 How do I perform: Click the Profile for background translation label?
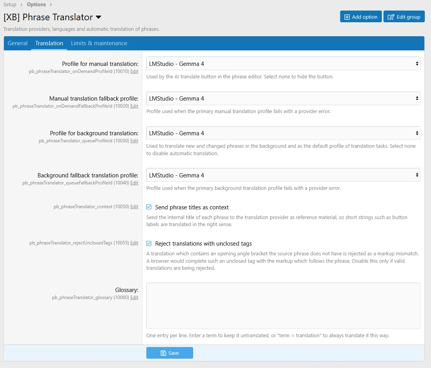click(94, 133)
